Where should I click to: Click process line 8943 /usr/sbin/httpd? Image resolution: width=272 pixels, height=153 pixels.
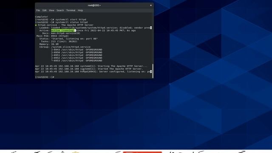coord(77,50)
